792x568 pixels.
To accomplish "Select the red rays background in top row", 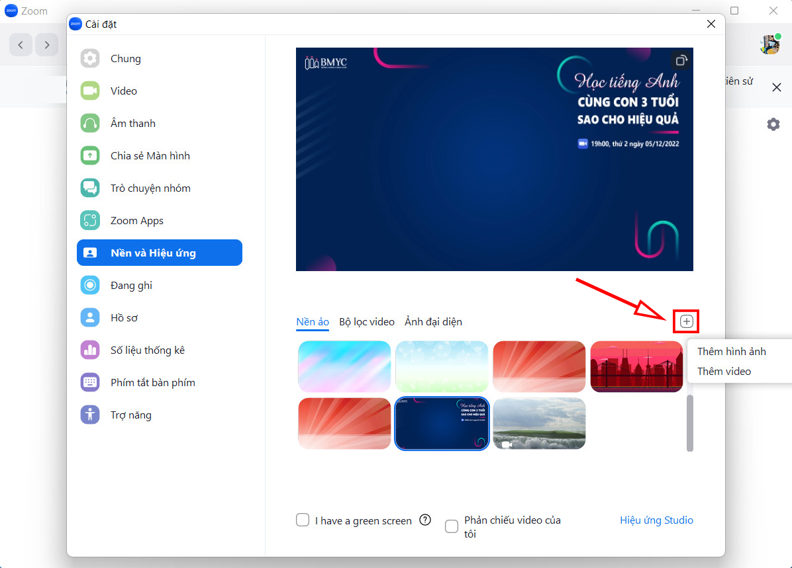I will 539,366.
